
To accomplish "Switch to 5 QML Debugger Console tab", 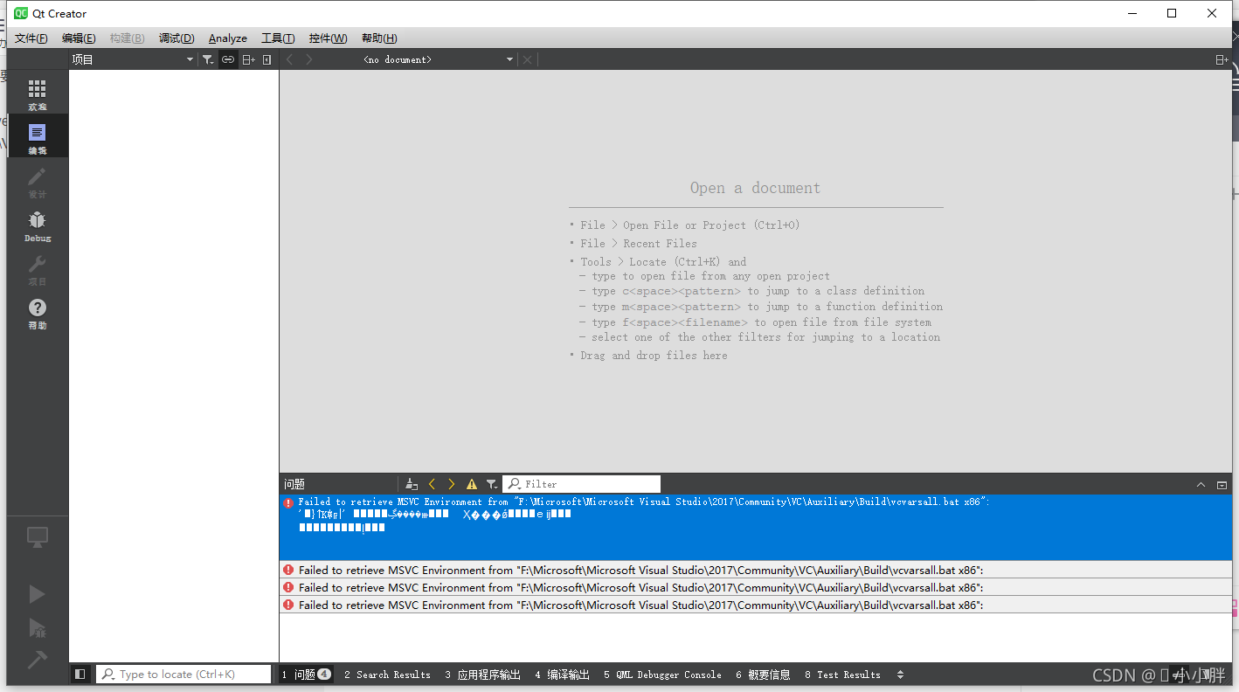I will 662,675.
